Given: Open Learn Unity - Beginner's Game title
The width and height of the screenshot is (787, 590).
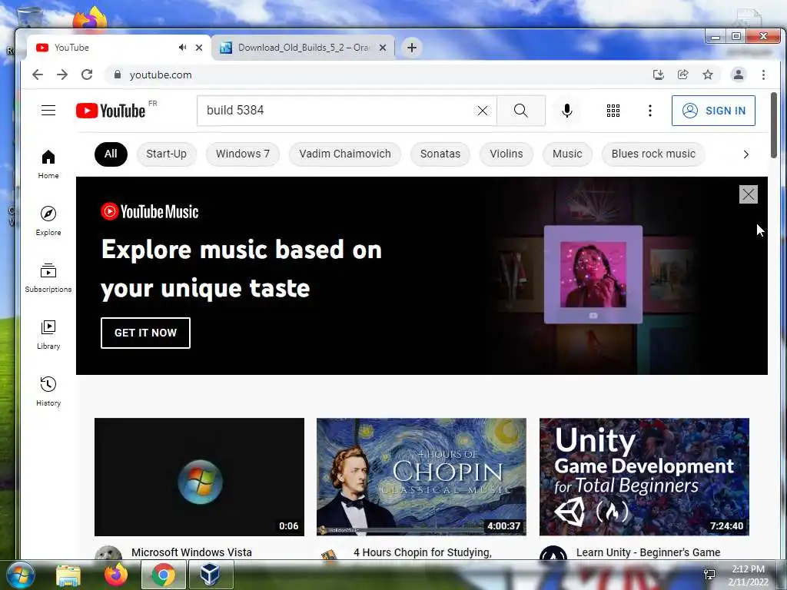Looking at the screenshot, I should (649, 552).
